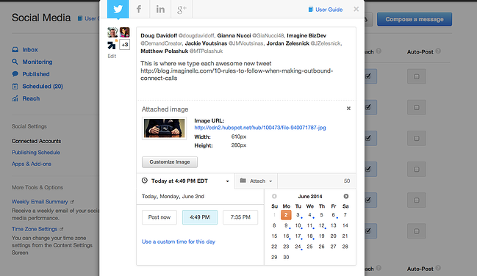Open the User Guide link in composer
The width and height of the screenshot is (477, 276).
pos(326,10)
